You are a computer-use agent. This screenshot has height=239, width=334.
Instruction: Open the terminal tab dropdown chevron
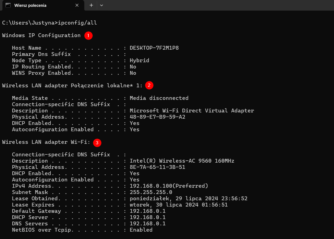pyautogui.click(x=101, y=5)
